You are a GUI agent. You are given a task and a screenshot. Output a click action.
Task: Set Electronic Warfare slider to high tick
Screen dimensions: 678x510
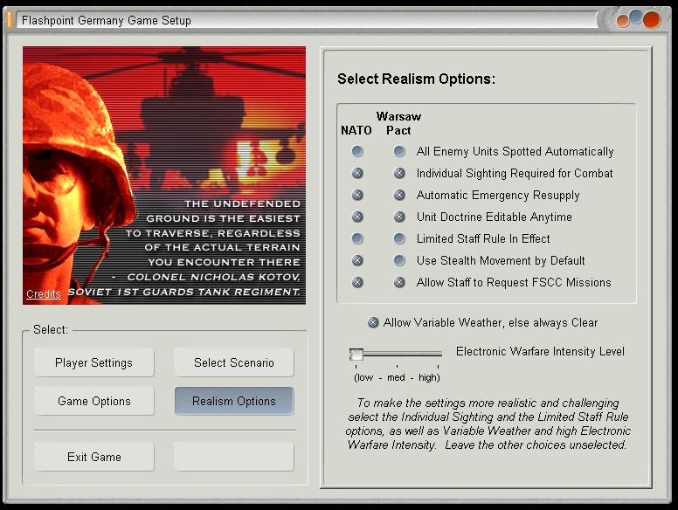[438, 355]
